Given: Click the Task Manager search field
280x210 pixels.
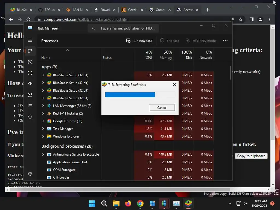Looking at the screenshot, I should point(123,28).
